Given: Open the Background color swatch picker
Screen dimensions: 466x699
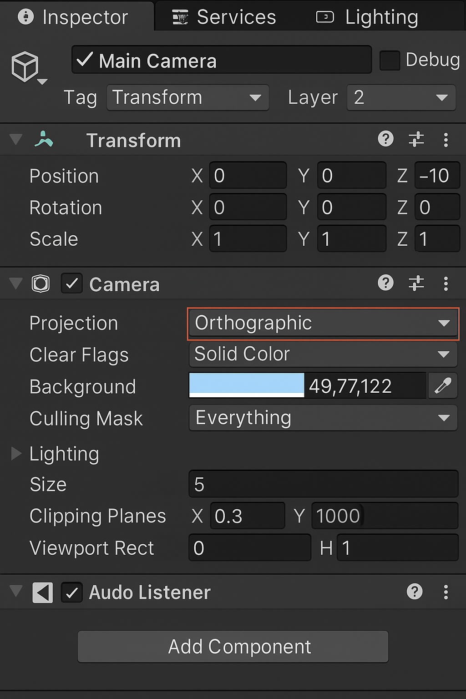Looking at the screenshot, I should tap(247, 385).
